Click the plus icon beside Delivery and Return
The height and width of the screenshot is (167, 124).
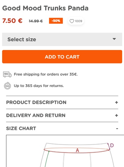pos(117,115)
